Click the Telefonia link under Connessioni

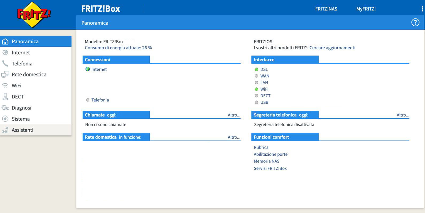[100, 100]
